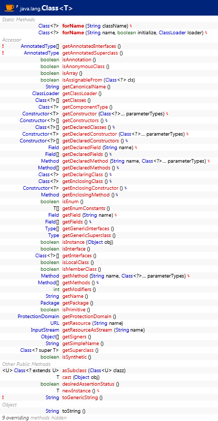
Task: Click the toString () entry under Object
Action: click(x=74, y=411)
